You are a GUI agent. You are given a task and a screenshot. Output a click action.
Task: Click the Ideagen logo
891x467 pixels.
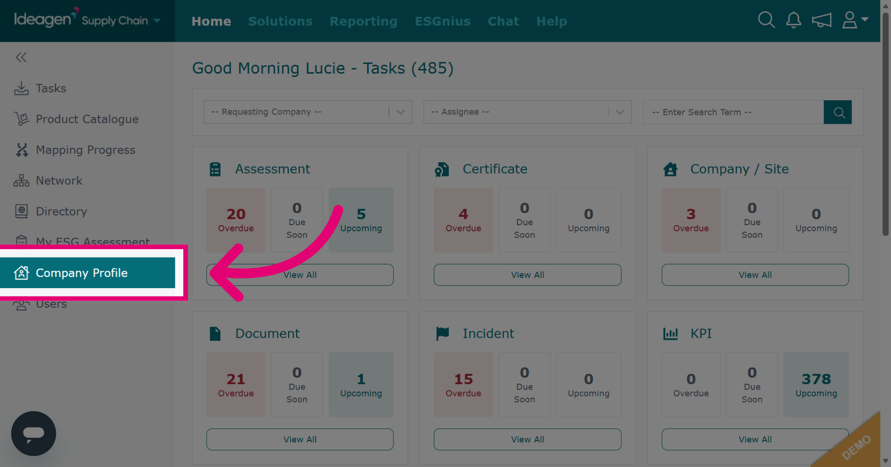point(46,19)
